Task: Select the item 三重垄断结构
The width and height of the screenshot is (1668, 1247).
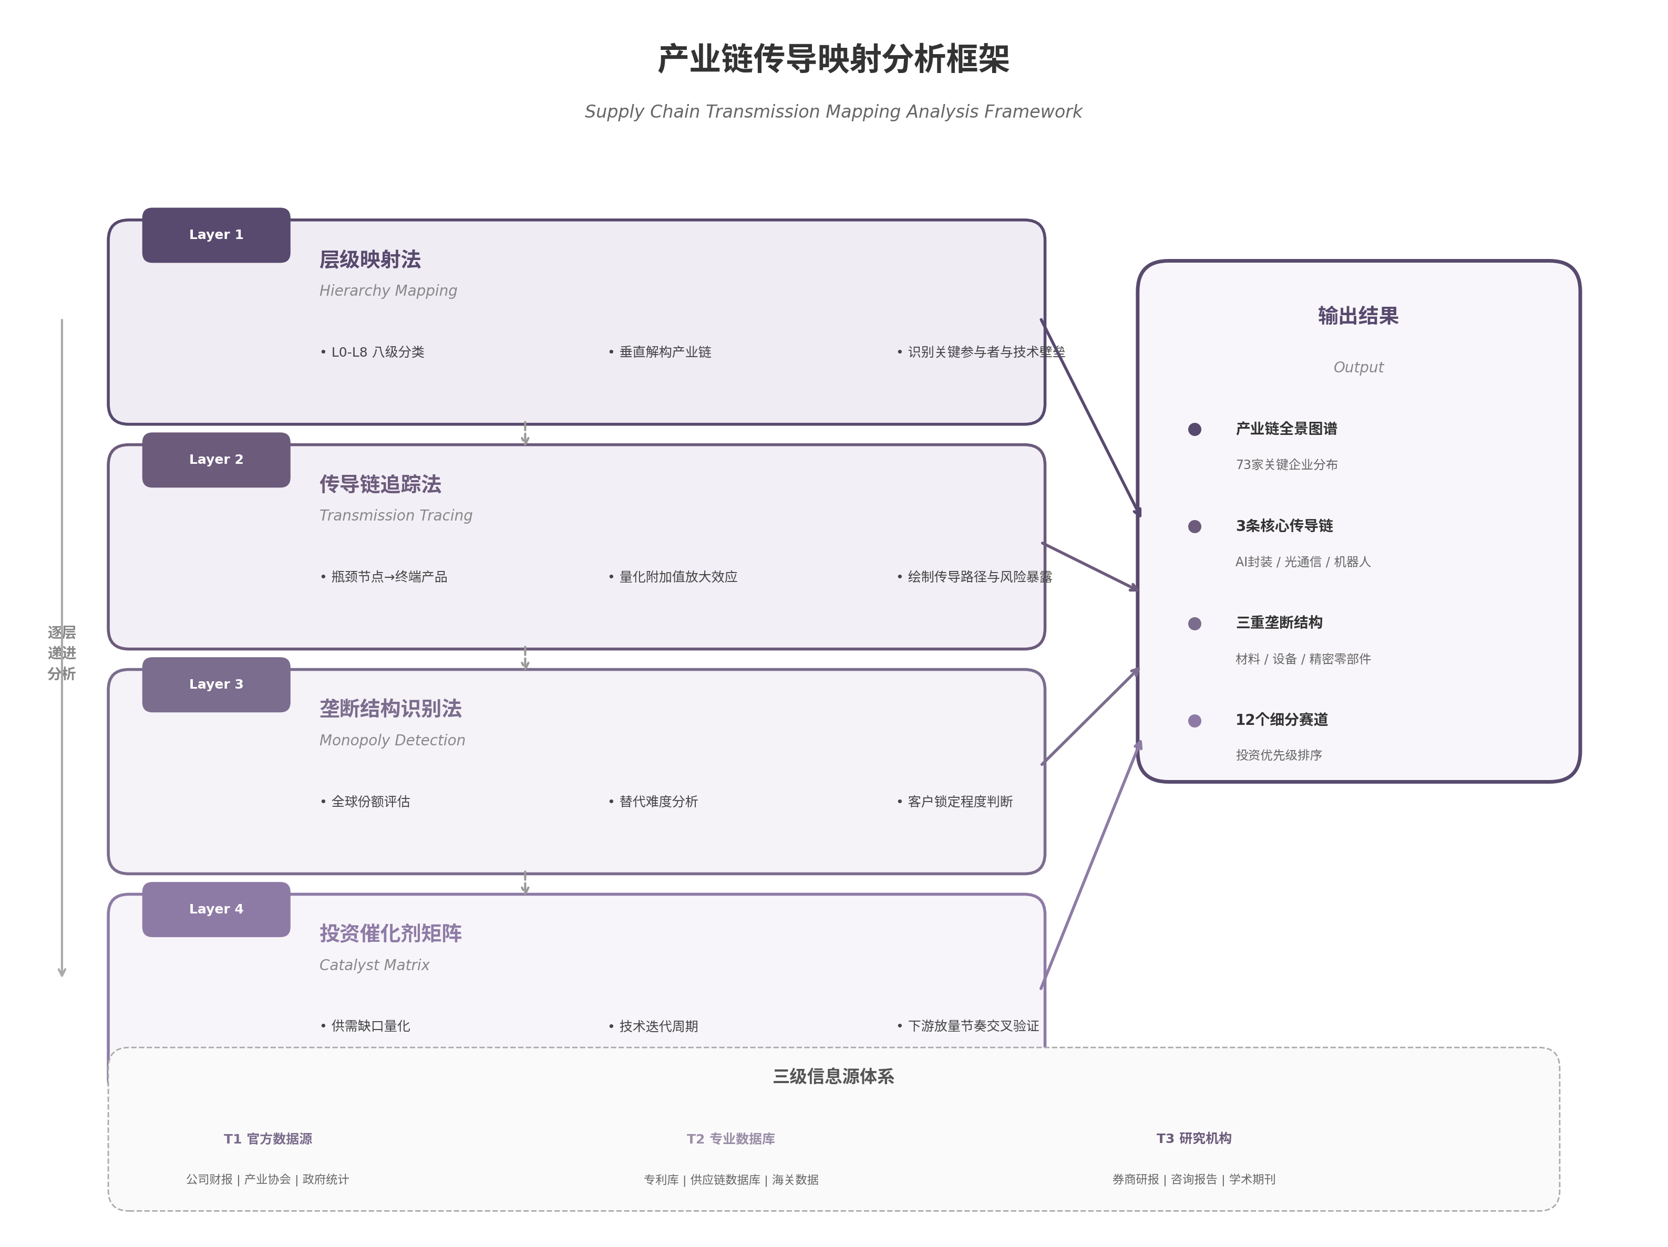Action: pos(1279,623)
